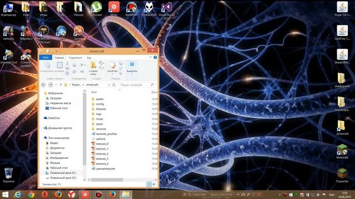The height and width of the screenshot is (199, 355).
Task: Open the Файл ribbon tab
Action: [45, 57]
